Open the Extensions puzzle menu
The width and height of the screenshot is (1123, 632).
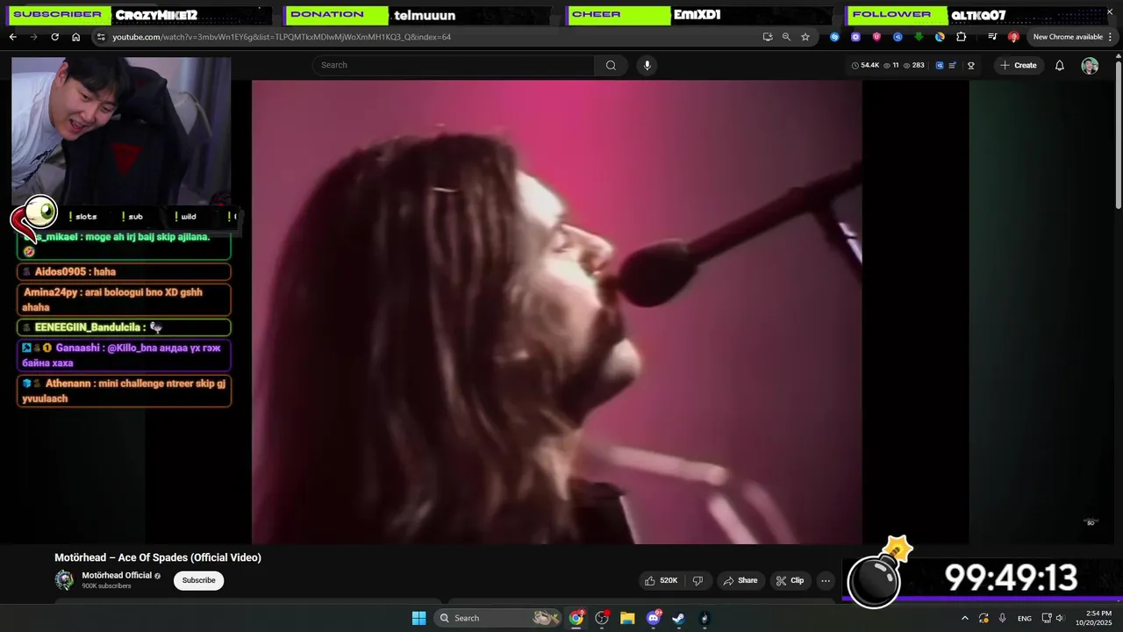pyautogui.click(x=961, y=37)
